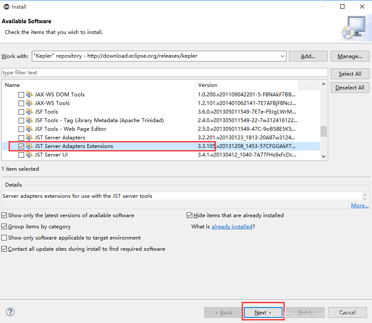The width and height of the screenshot is (372, 323).
Task: Uncheck JST Server Adapters Extensions checkbox
Action: point(21,146)
